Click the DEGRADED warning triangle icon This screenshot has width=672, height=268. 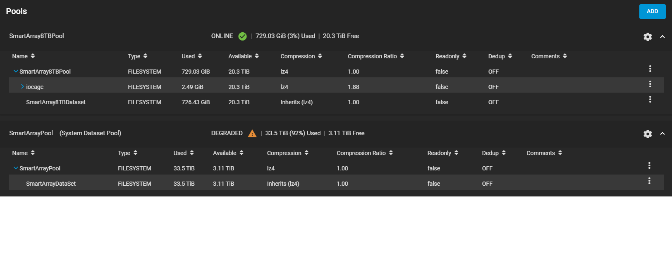tap(252, 134)
